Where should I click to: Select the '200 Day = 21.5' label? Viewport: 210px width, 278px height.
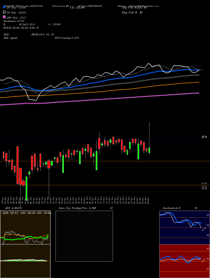pos(16,17)
